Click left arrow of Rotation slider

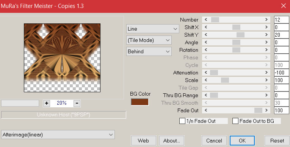[x=206, y=50]
